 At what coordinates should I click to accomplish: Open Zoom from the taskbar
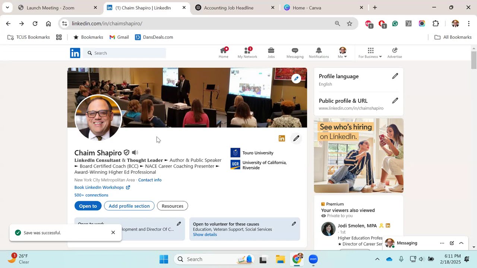[313, 259]
